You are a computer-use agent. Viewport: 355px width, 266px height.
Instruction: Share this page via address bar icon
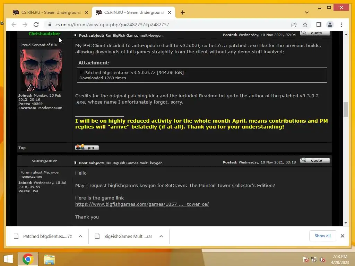(x=294, y=25)
